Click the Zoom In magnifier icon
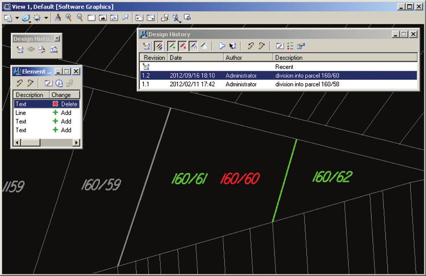The width and height of the screenshot is (426, 276). (69, 18)
